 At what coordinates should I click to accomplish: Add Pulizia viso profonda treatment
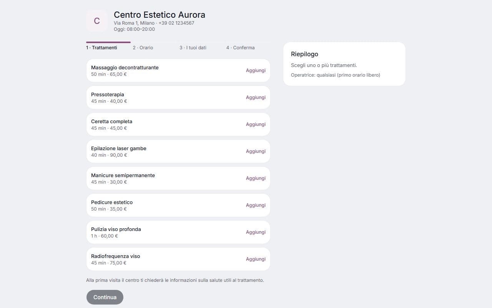coord(256,232)
